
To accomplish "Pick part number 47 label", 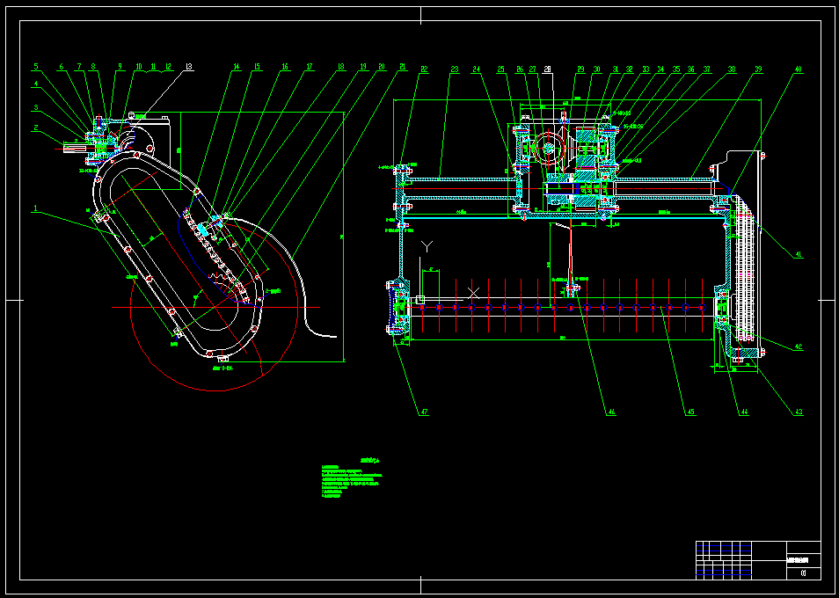I will pyautogui.click(x=424, y=412).
